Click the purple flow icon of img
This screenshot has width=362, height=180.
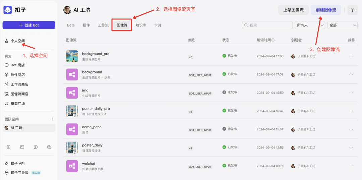coord(72,93)
